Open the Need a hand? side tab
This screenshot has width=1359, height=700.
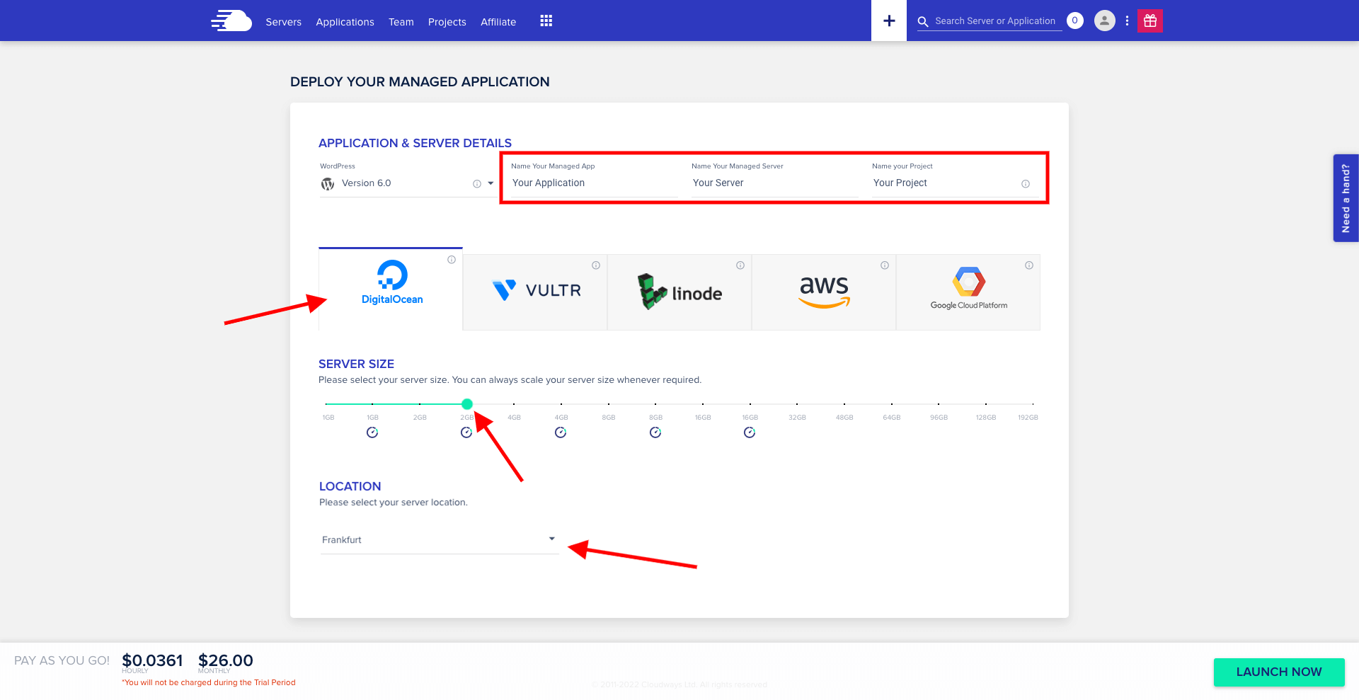pyautogui.click(x=1346, y=198)
